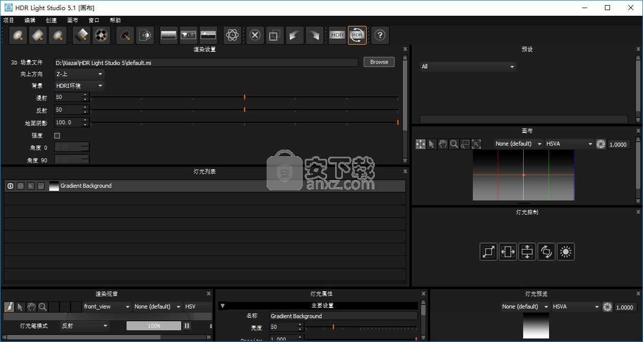Click the Browse button
The image size is (643, 342).
(379, 62)
